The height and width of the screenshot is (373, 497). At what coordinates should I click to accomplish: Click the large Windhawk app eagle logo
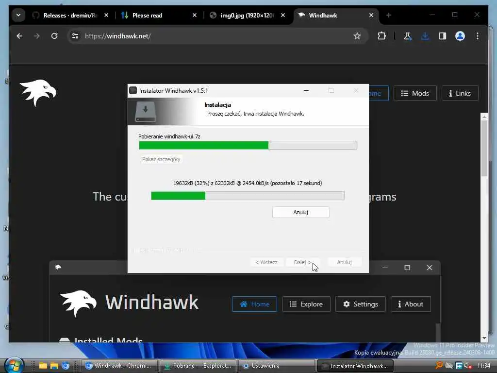click(x=78, y=303)
